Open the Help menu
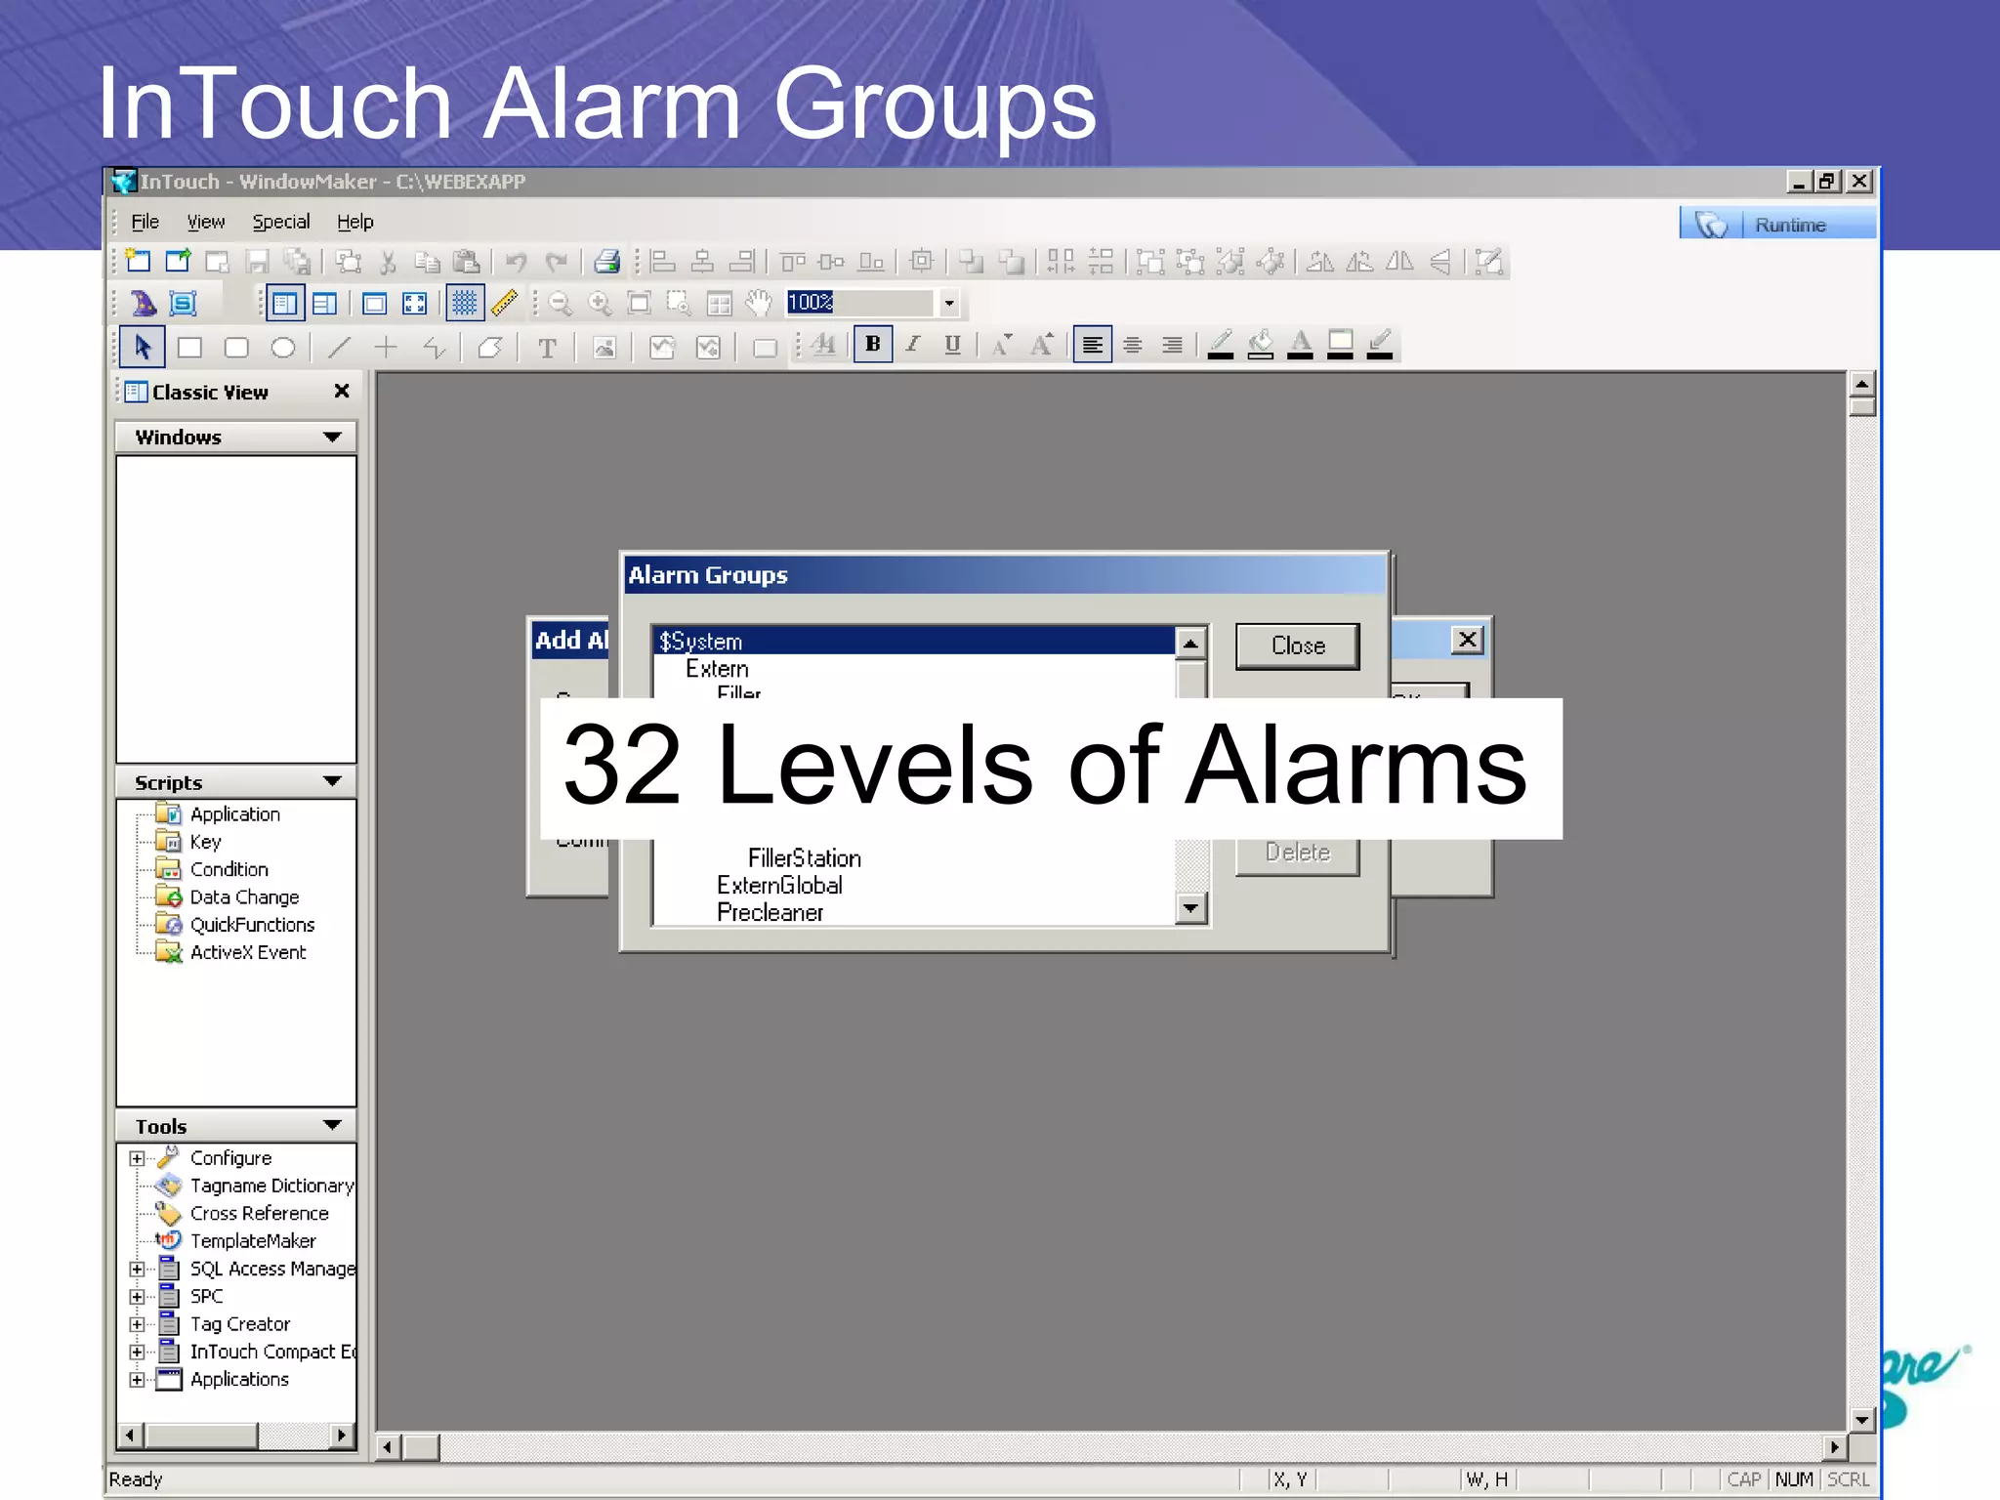The height and width of the screenshot is (1500, 2000). tap(355, 222)
